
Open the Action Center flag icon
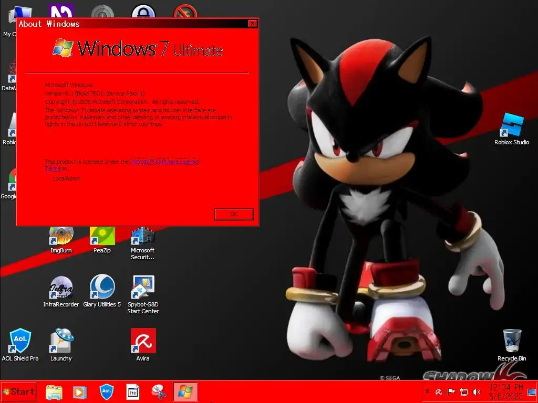pyautogui.click(x=451, y=391)
